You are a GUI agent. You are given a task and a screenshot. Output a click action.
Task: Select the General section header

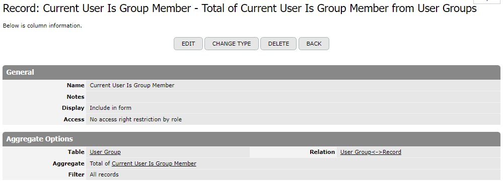point(252,73)
